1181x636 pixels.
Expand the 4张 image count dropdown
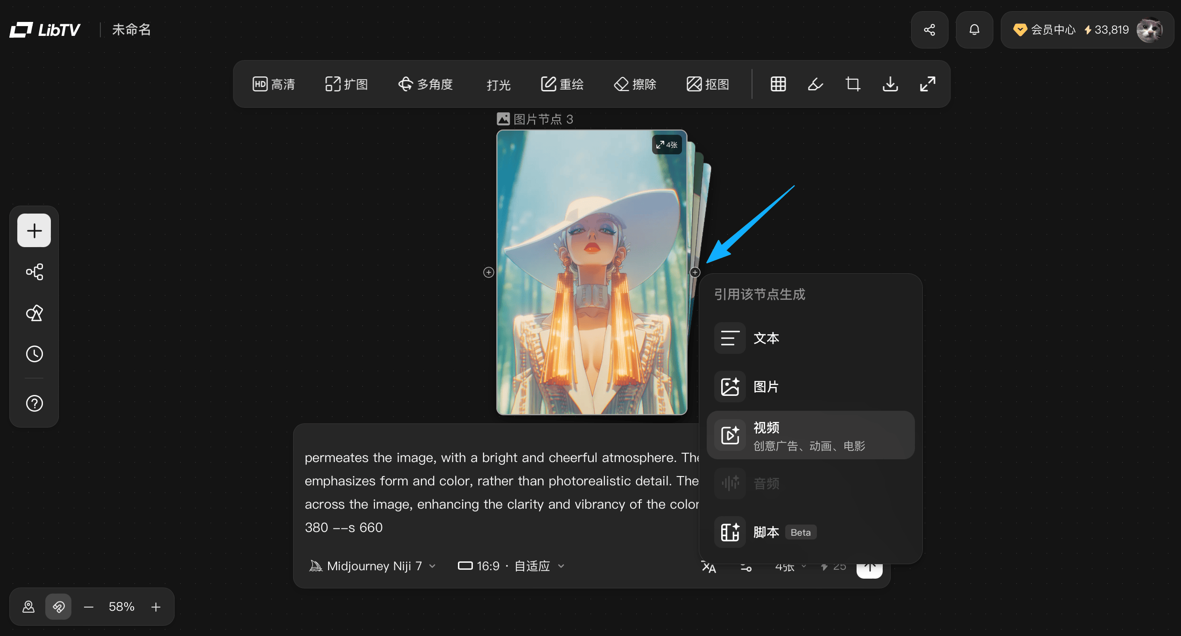coord(790,567)
